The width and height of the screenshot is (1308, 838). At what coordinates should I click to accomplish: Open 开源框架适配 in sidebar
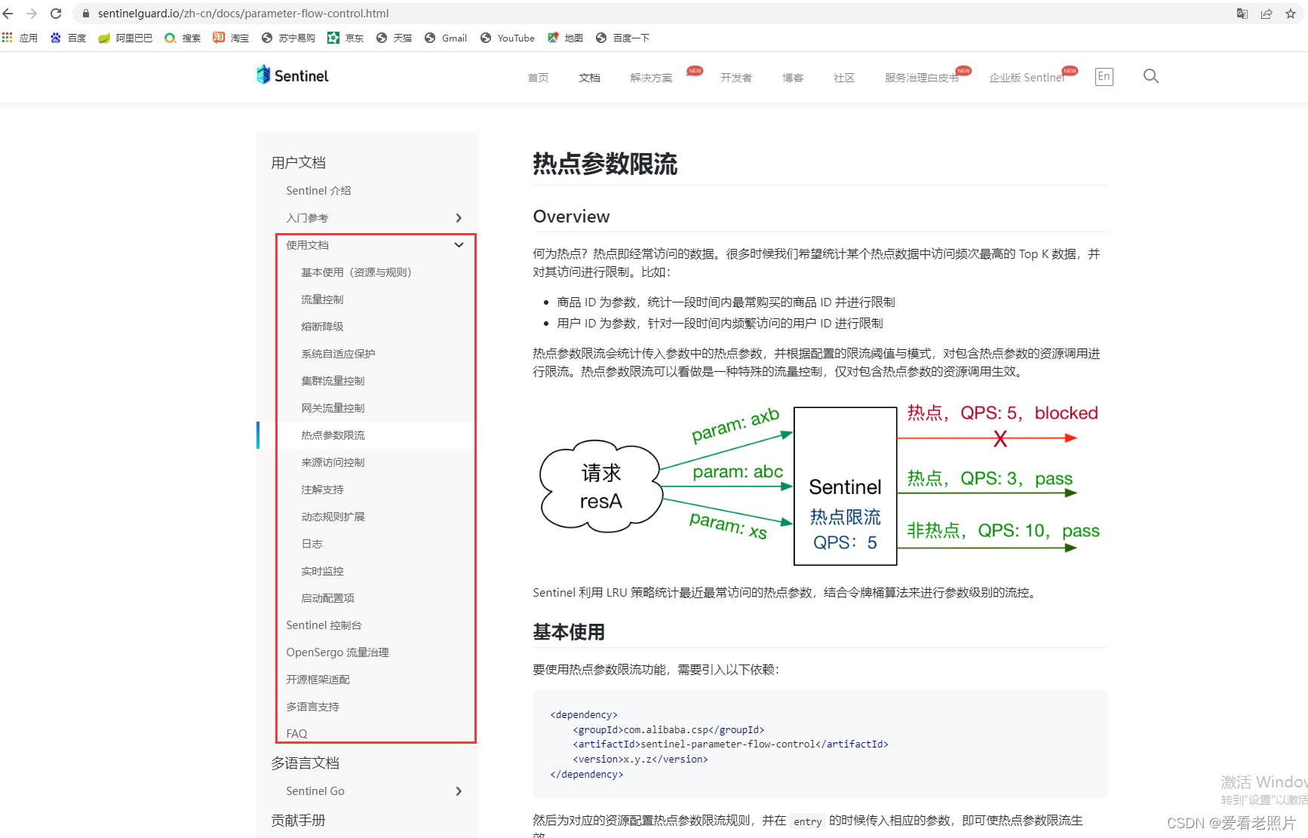click(x=318, y=680)
